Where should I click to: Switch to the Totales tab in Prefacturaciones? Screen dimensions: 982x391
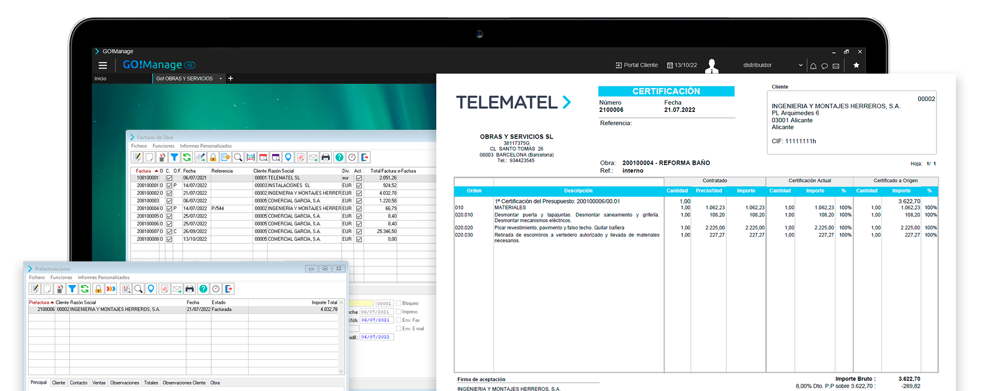151,383
